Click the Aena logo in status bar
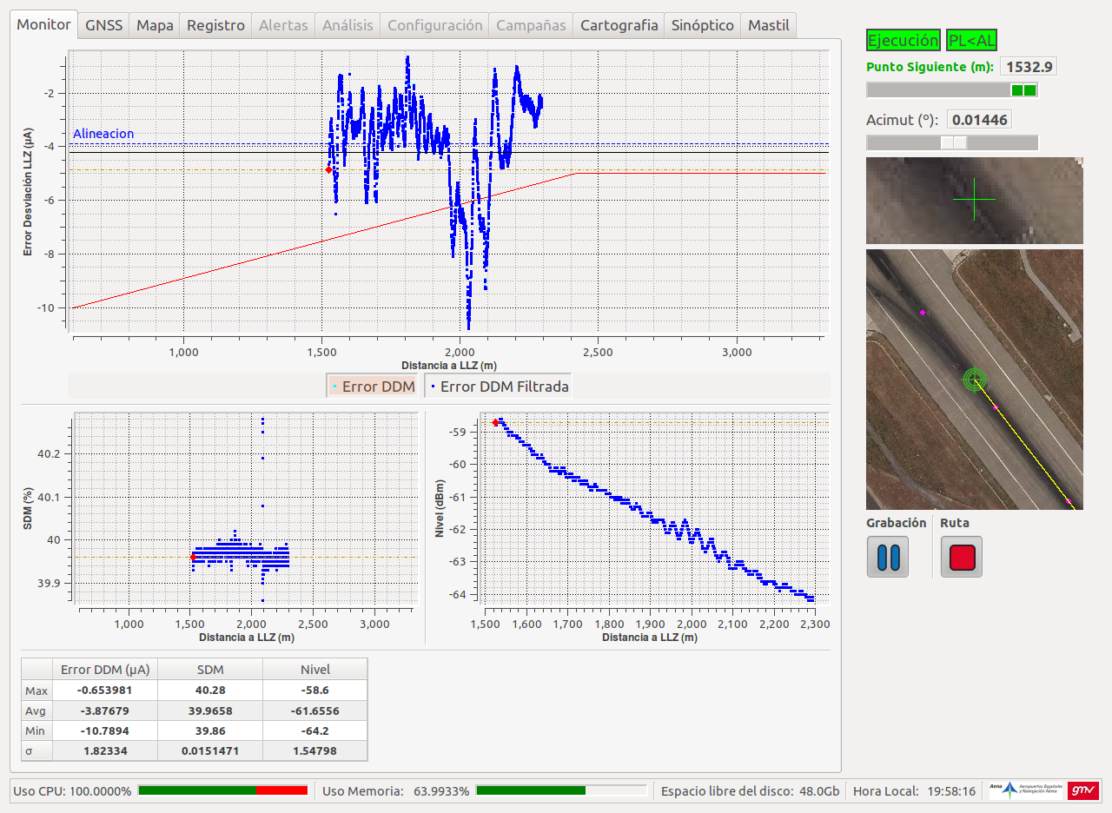Image resolution: width=1112 pixels, height=813 pixels. [x=1026, y=790]
